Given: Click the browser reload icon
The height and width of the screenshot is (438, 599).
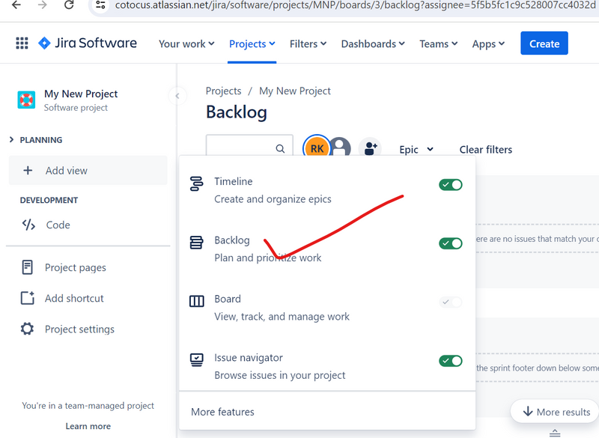Looking at the screenshot, I should [69, 5].
